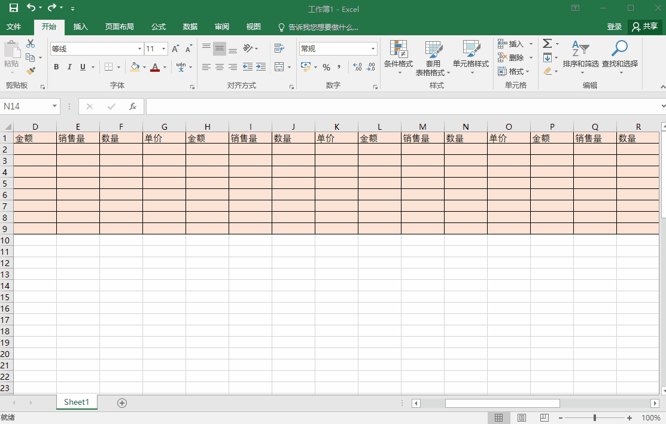This screenshot has height=424, width=666.
Task: Redo the last undone action
Action: point(52,7)
